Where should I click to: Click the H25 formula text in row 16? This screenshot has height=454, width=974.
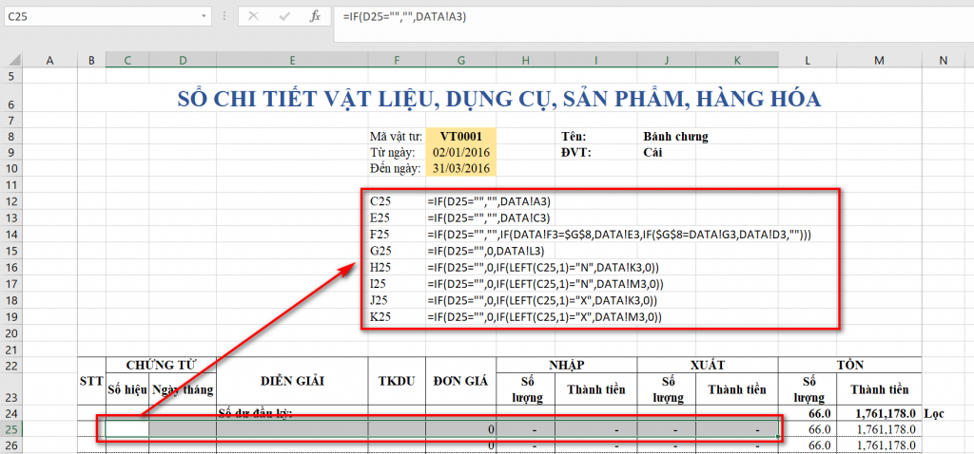coord(543,267)
